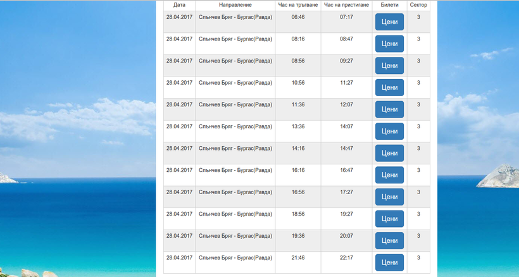Screen dimensions: 519x277
Task: Click the Час на пристигане header
Action: coord(346,5)
